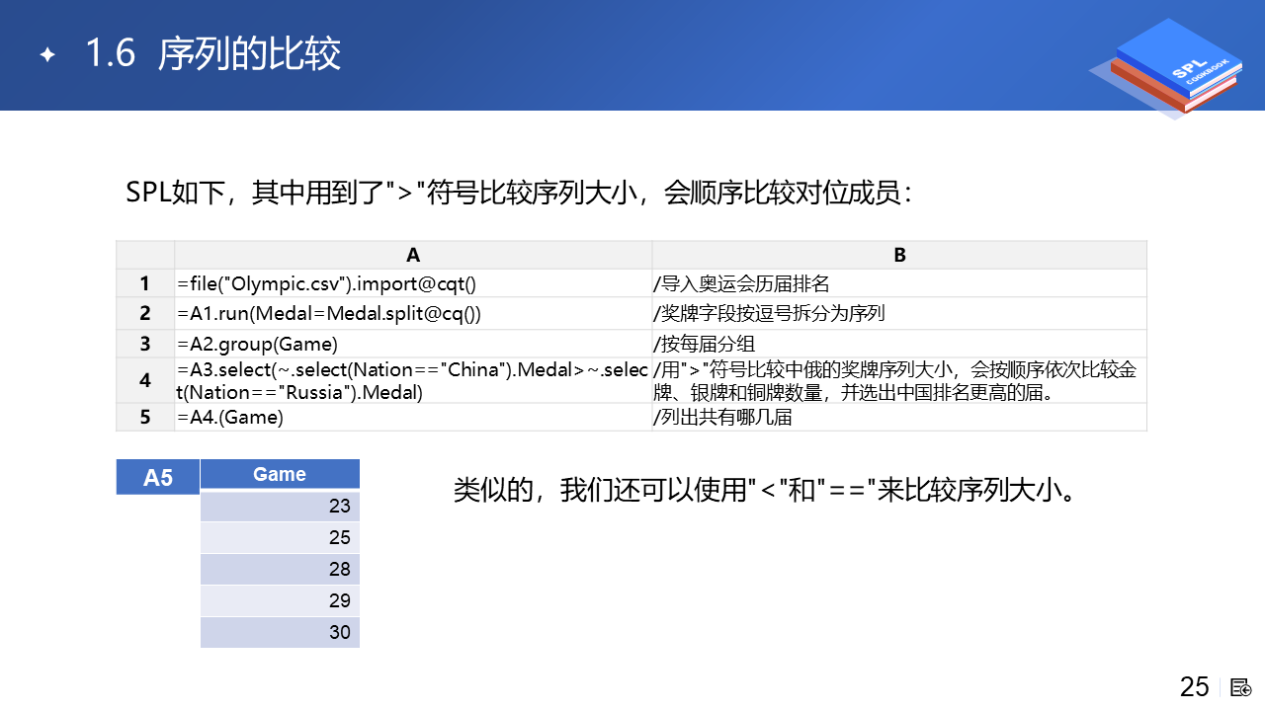
Task: Click the star bullet icon before the title
Action: 47,55
